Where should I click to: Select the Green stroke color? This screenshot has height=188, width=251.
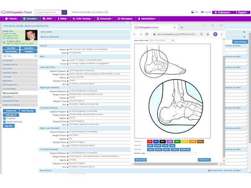(x=177, y=142)
